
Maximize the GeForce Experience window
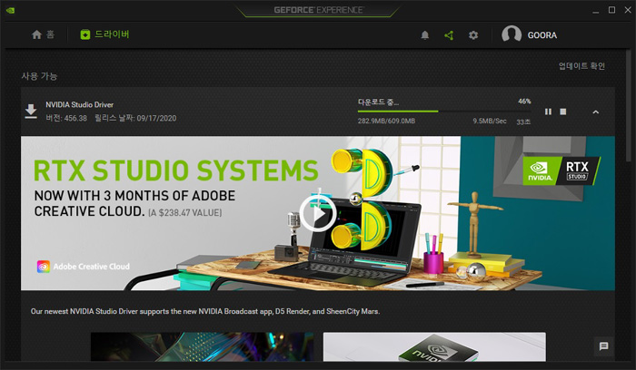[611, 10]
